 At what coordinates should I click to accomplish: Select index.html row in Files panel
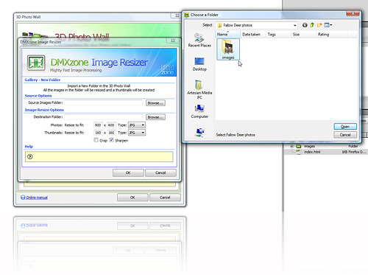point(326,152)
